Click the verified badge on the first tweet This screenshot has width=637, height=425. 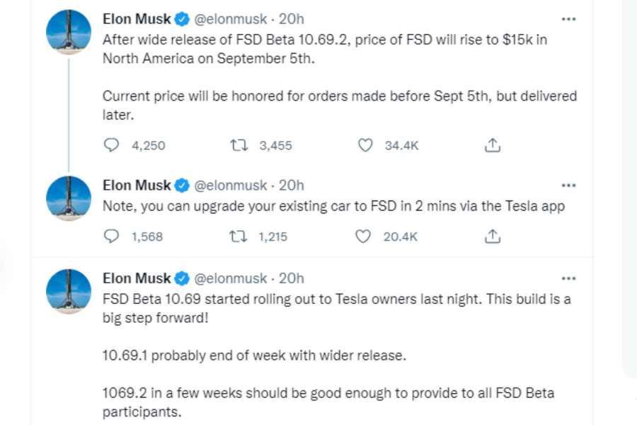coord(182,19)
